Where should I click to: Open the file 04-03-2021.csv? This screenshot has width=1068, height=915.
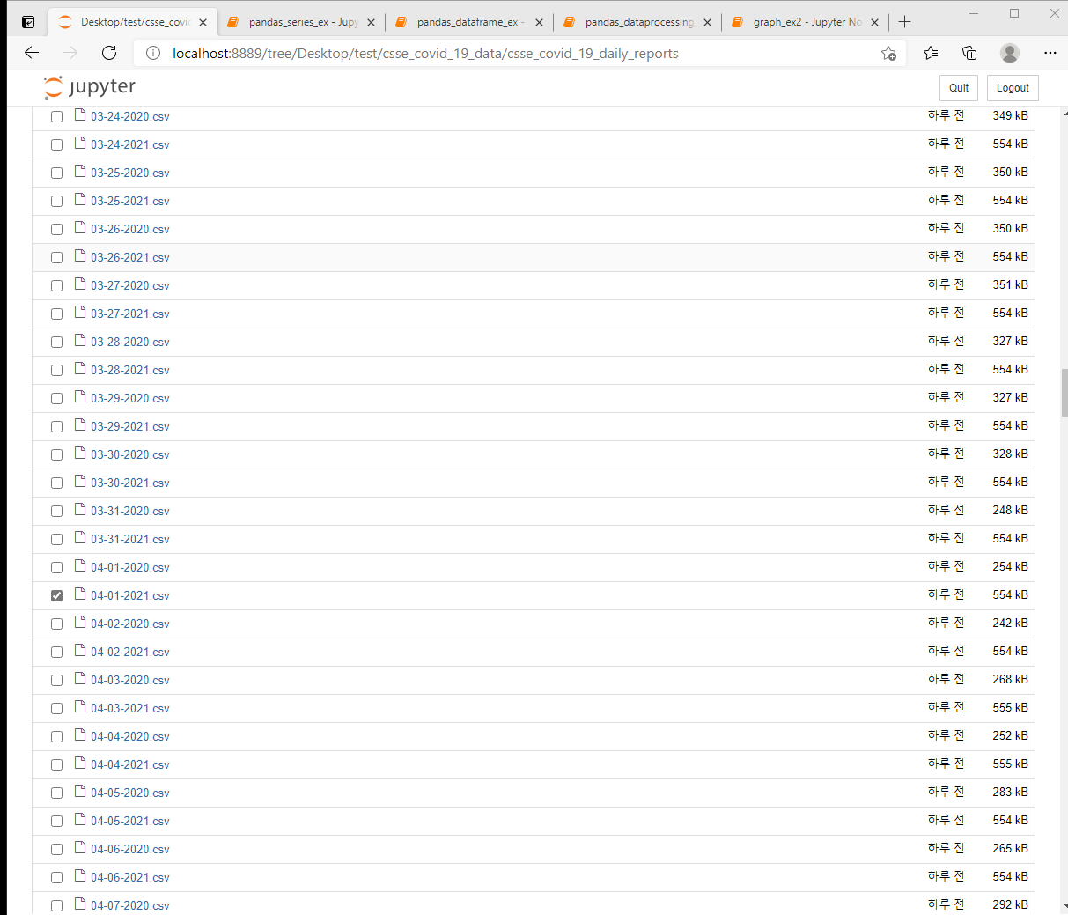click(130, 708)
